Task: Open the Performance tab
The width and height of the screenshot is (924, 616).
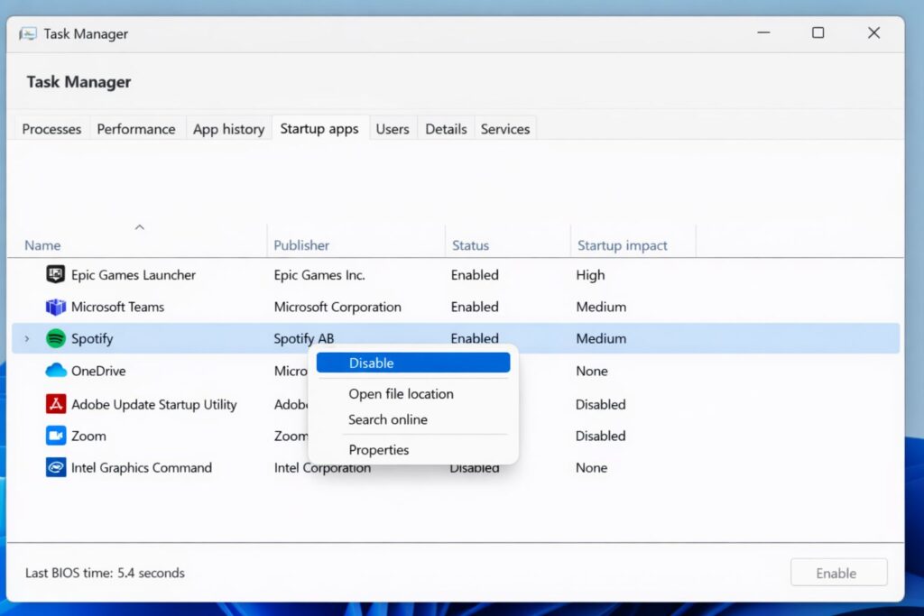Action: (x=136, y=128)
